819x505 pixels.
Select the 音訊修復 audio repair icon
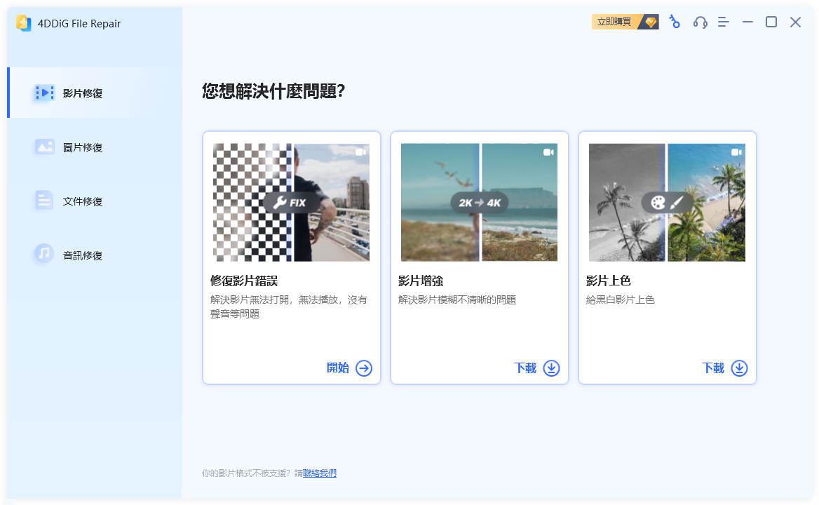[43, 254]
